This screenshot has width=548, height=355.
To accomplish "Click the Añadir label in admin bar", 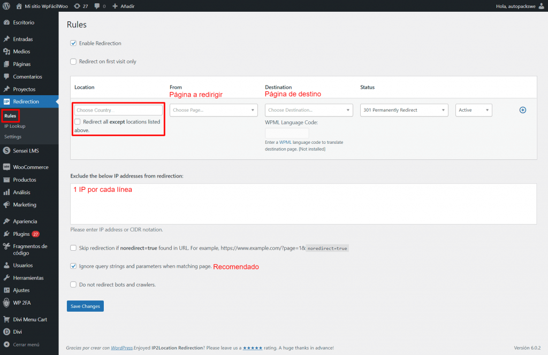I will point(127,6).
